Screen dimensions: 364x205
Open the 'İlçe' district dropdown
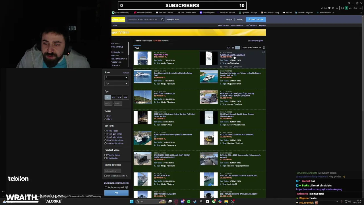pyautogui.click(x=116, y=83)
